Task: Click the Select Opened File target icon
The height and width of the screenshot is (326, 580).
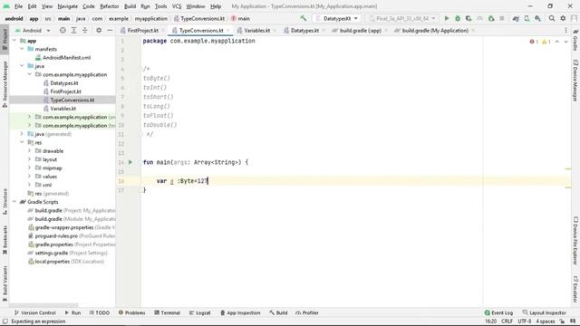Action: 63,30
